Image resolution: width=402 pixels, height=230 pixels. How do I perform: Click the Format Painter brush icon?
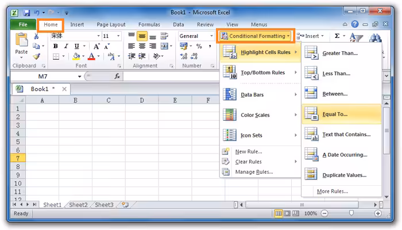tap(36, 56)
